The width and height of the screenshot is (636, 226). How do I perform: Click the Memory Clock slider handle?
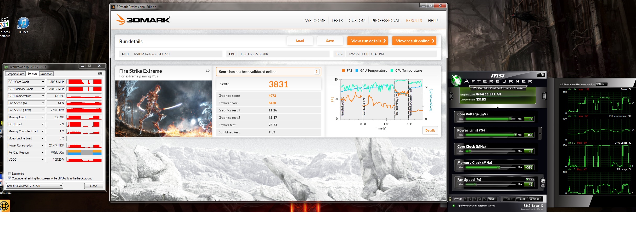pyautogui.click(x=499, y=167)
